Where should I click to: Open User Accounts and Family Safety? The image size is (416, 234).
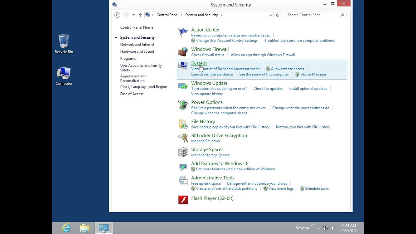[x=141, y=68]
